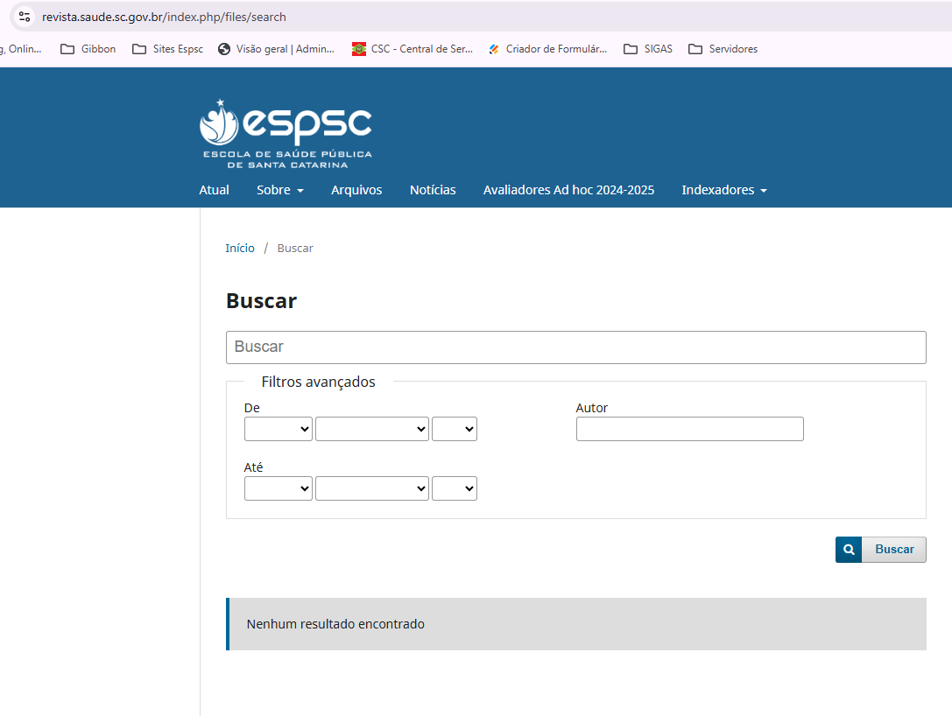Open the Gibbon bookmark folder
The image size is (952, 716).
pos(88,49)
